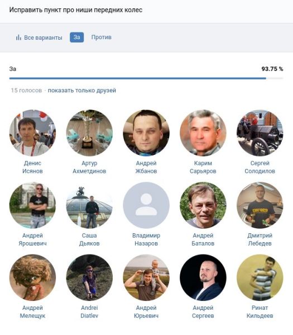Open Саша Дьяков name link
The image size is (293, 335).
89,239
